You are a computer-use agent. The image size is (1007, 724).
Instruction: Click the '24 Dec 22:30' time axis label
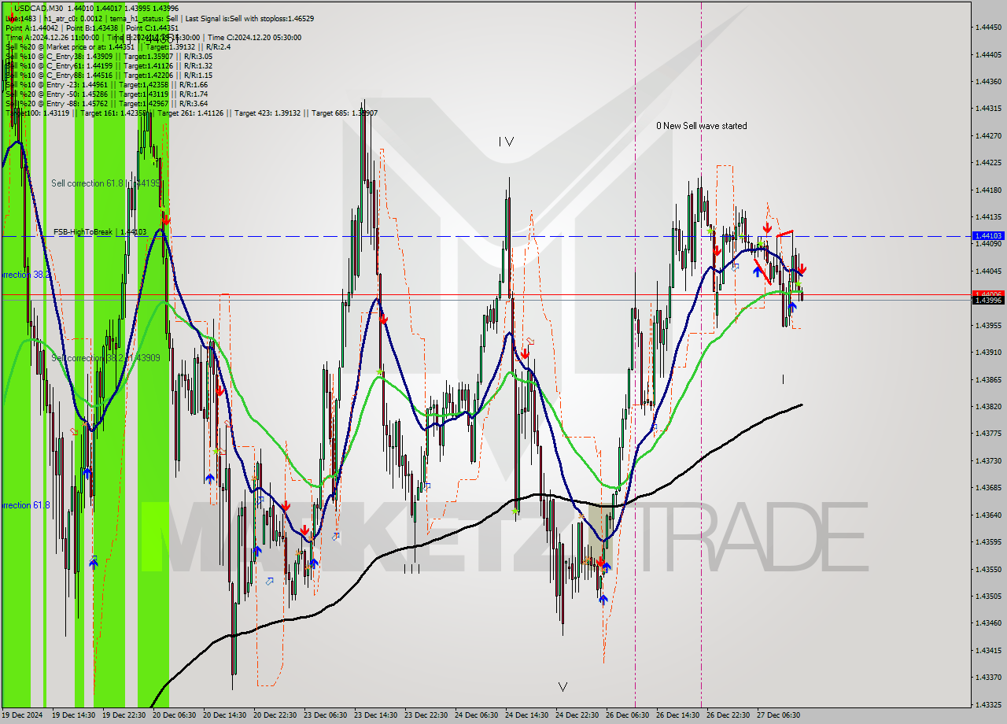point(577,715)
